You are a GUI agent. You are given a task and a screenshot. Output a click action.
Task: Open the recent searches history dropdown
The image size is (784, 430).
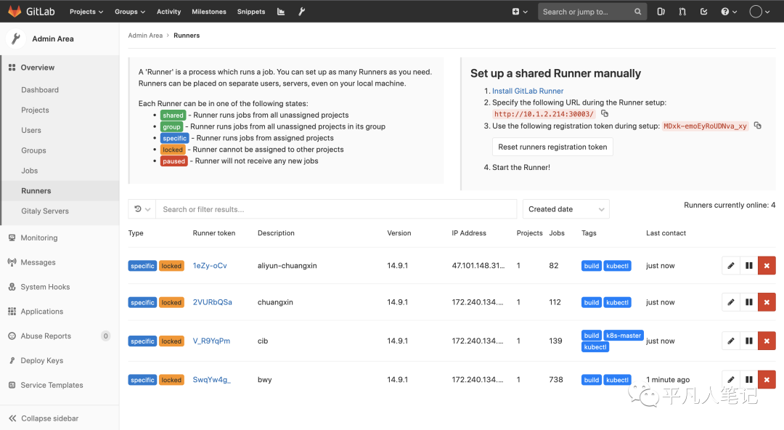[142, 209]
